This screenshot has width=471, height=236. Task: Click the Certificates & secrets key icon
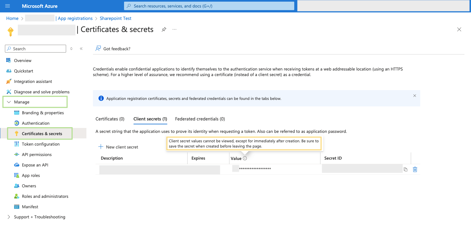point(17,134)
